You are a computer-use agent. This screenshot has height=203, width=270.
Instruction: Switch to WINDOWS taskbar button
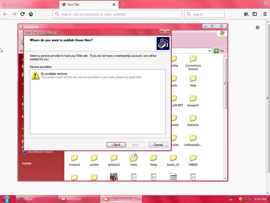tap(79, 199)
